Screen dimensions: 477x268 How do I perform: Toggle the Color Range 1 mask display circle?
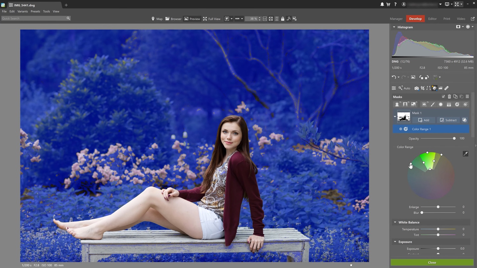(x=401, y=129)
